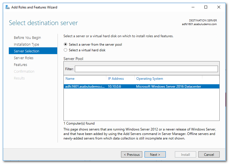The image size is (229, 164).
Task: Jump to the Server Roles step
Action: [24, 58]
